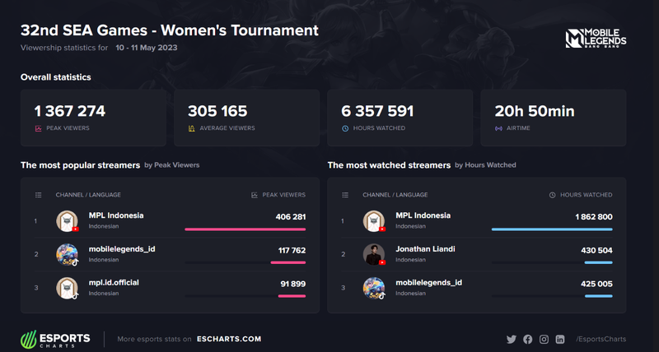Select mpl.id.official channel avatar
The width and height of the screenshot is (659, 352).
67,288
